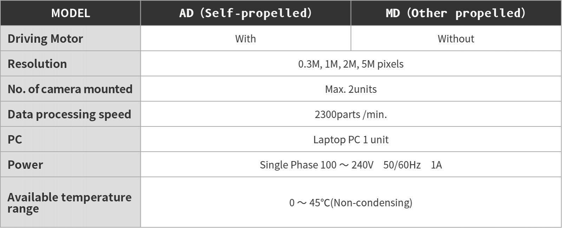The height and width of the screenshot is (228, 562).
Task: Click the Data processing speed label
Action: pos(69,114)
